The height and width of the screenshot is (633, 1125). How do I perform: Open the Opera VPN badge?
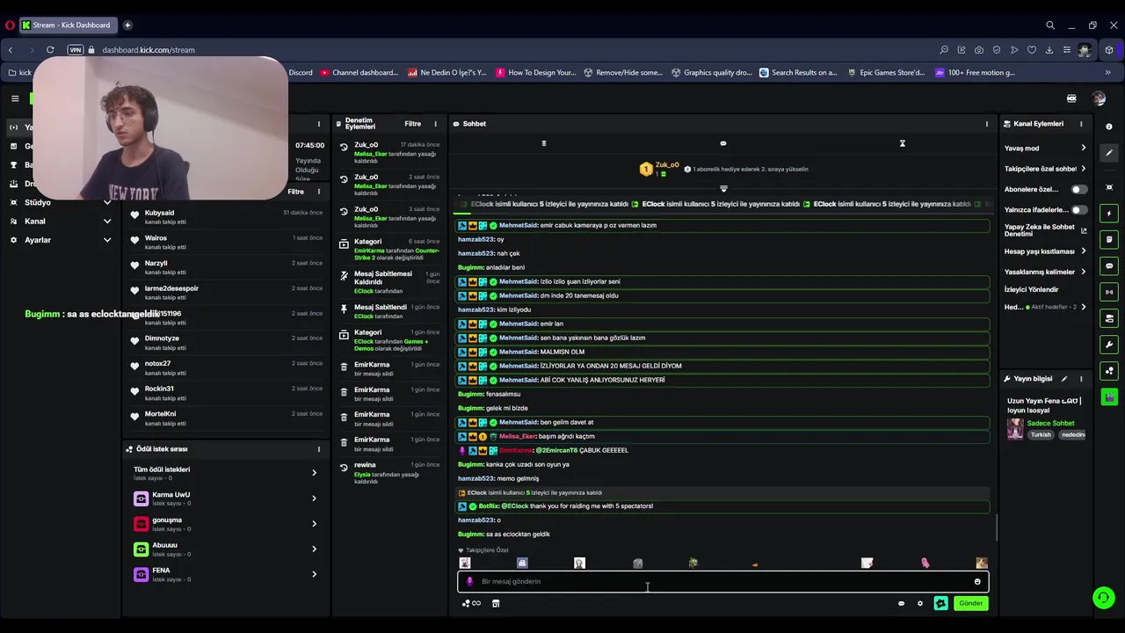tap(76, 50)
